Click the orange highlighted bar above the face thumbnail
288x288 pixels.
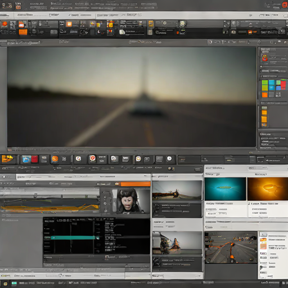136,184
